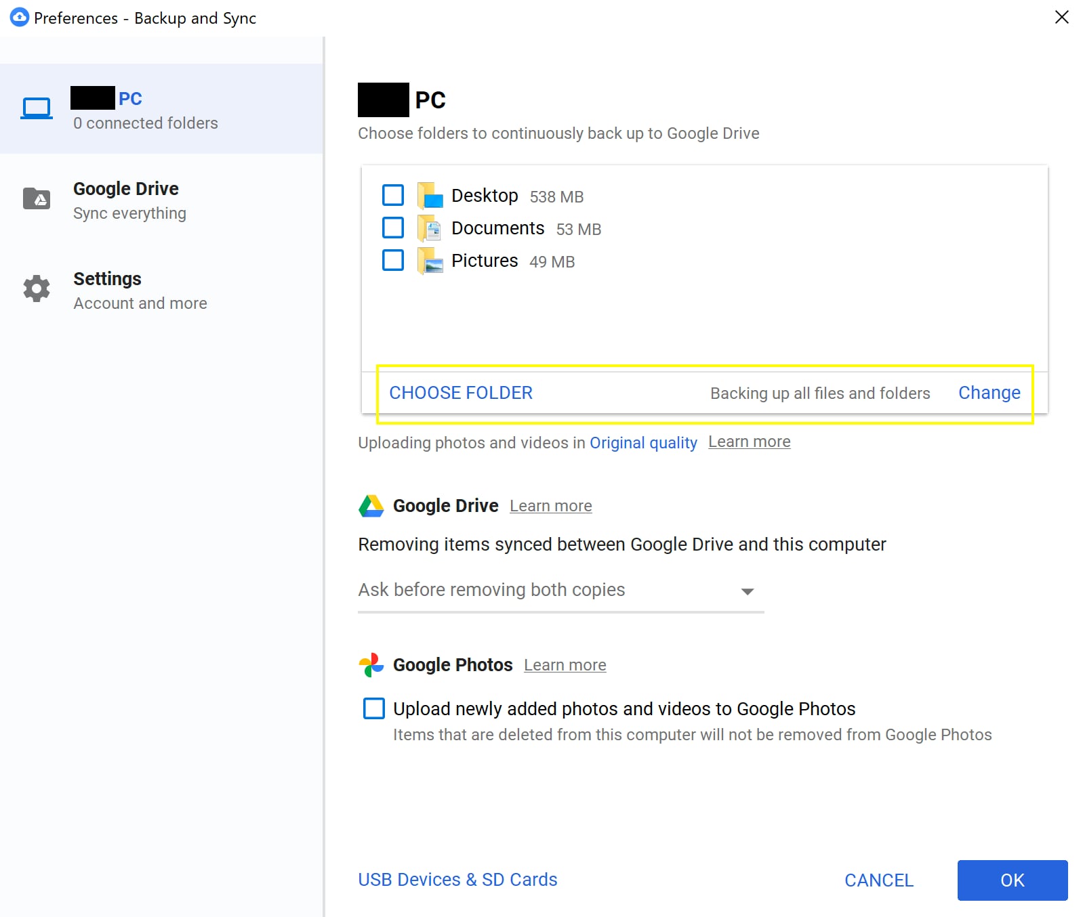Viewport: 1083px width, 917px height.
Task: Click the Documents folder icon
Action: tap(430, 228)
